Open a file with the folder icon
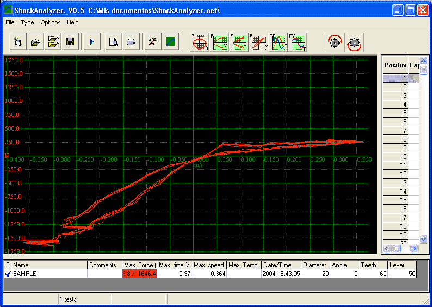432x307 pixels. (x=35, y=41)
